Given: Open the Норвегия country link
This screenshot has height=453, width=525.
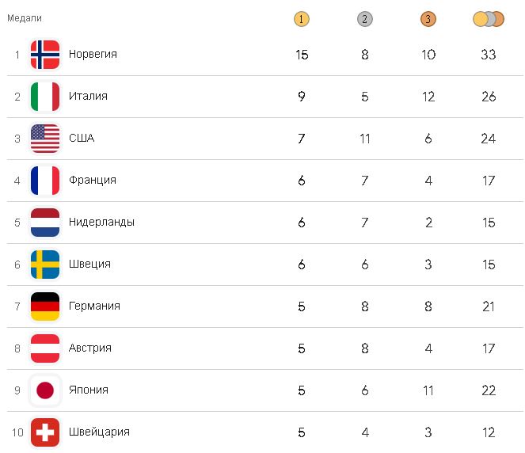Looking at the screenshot, I should (x=93, y=54).
